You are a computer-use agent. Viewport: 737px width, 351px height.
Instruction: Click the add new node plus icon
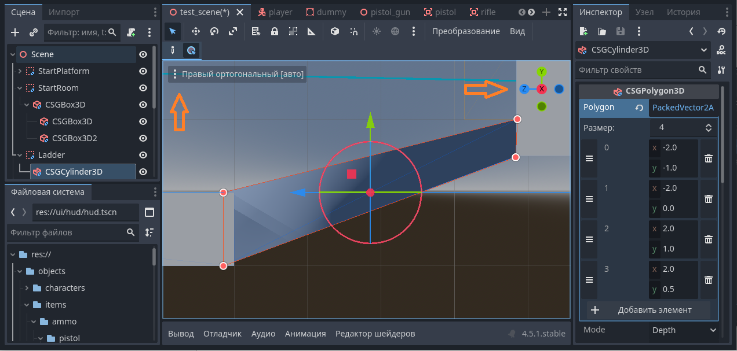pyautogui.click(x=15, y=32)
